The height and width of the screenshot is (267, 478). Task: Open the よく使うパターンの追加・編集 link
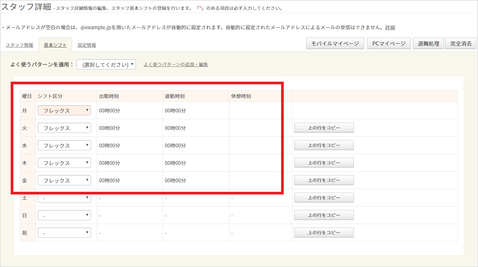(x=176, y=65)
